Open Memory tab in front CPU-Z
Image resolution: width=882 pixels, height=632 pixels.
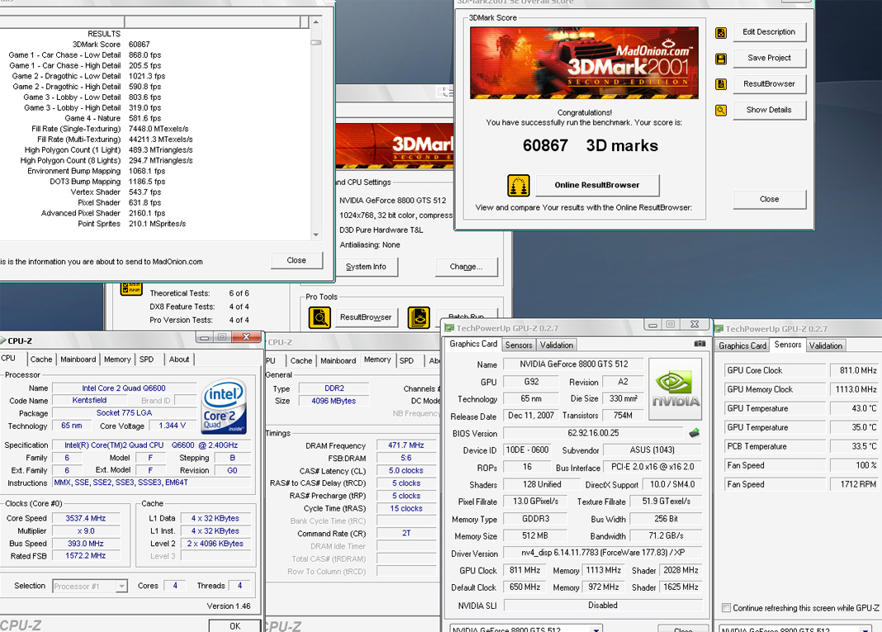[x=117, y=359]
